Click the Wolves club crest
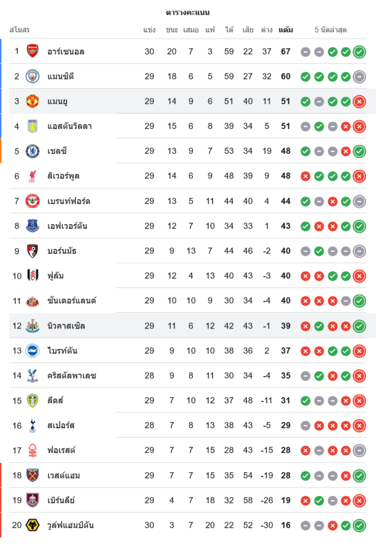The image size is (376, 544). (33, 525)
